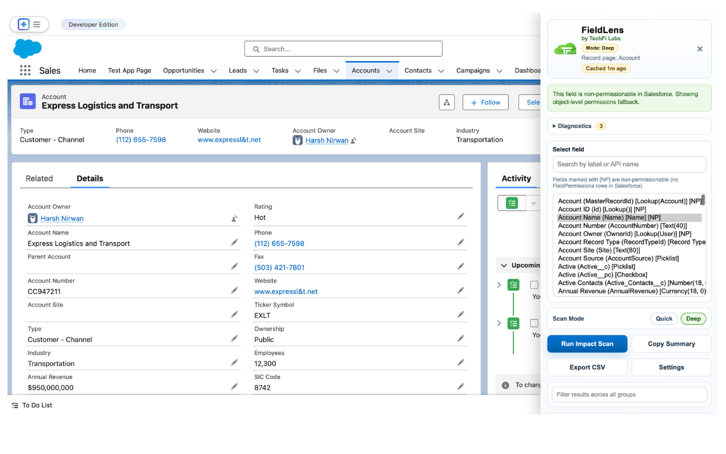
Task: Switch to the Related tab
Action: pos(39,178)
